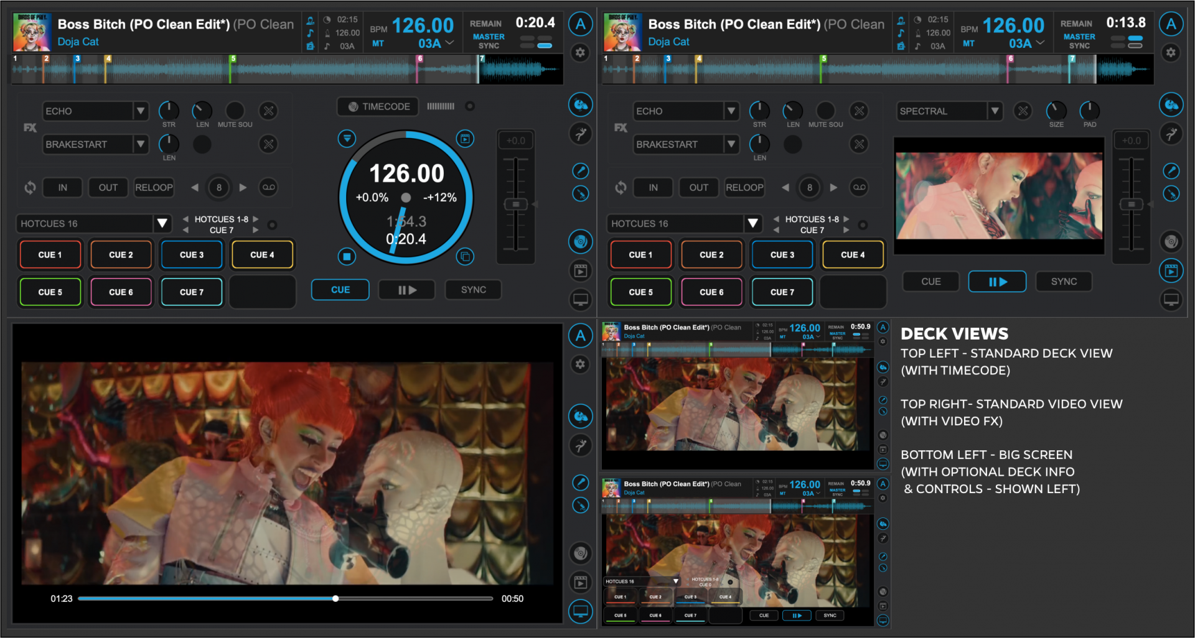Trigger CUE 6 pad in top-right deck

711,292
